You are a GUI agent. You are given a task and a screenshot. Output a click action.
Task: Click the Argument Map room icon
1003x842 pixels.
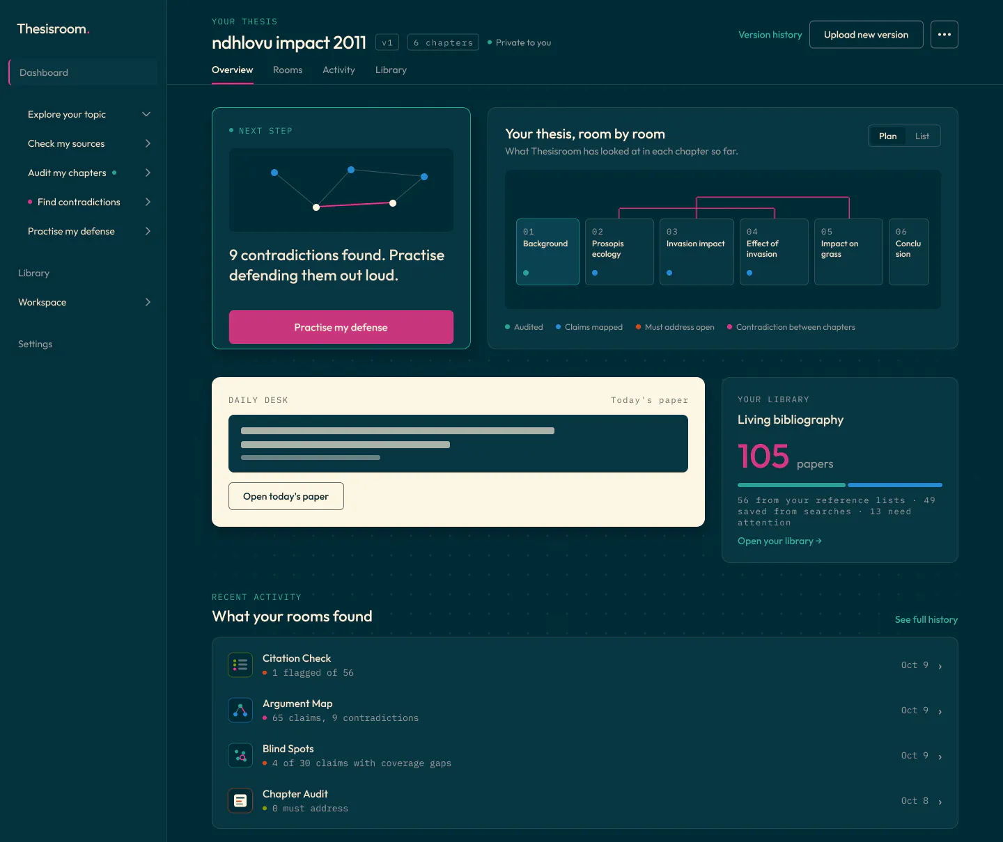[240, 710]
